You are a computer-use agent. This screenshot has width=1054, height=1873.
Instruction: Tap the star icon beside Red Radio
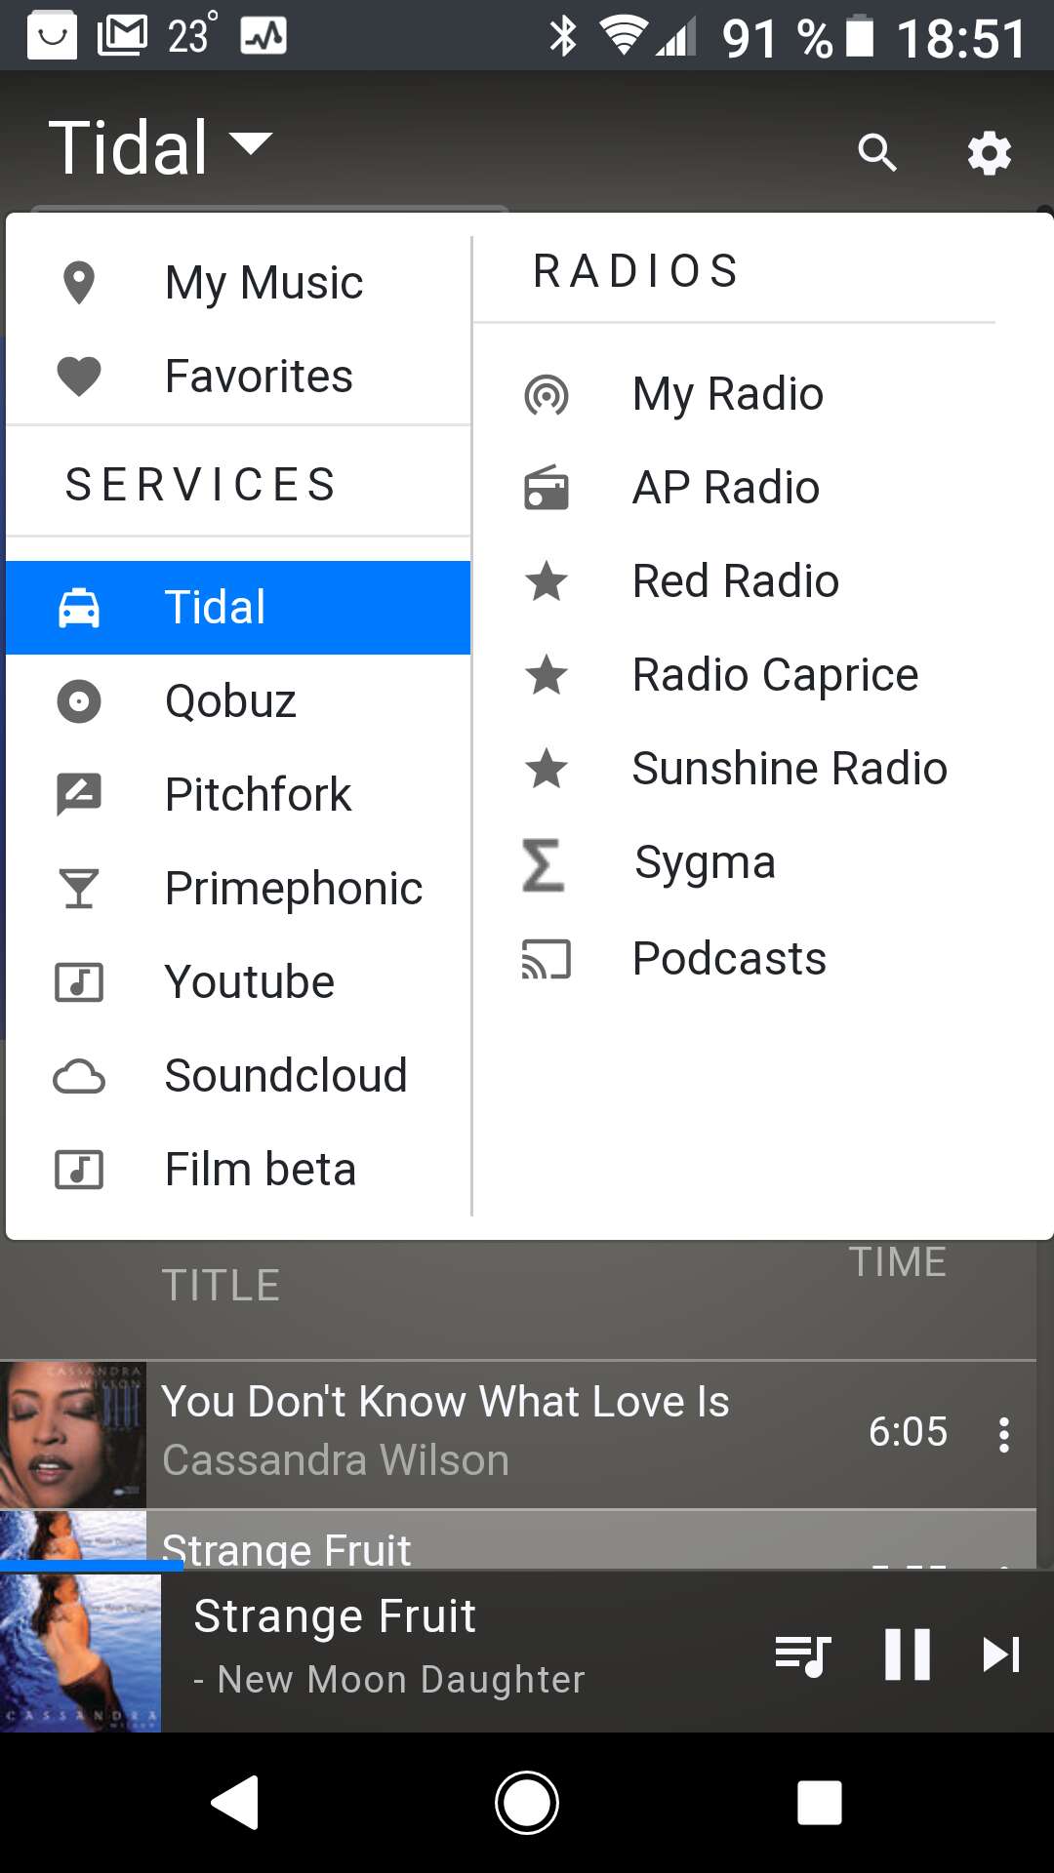coord(547,581)
